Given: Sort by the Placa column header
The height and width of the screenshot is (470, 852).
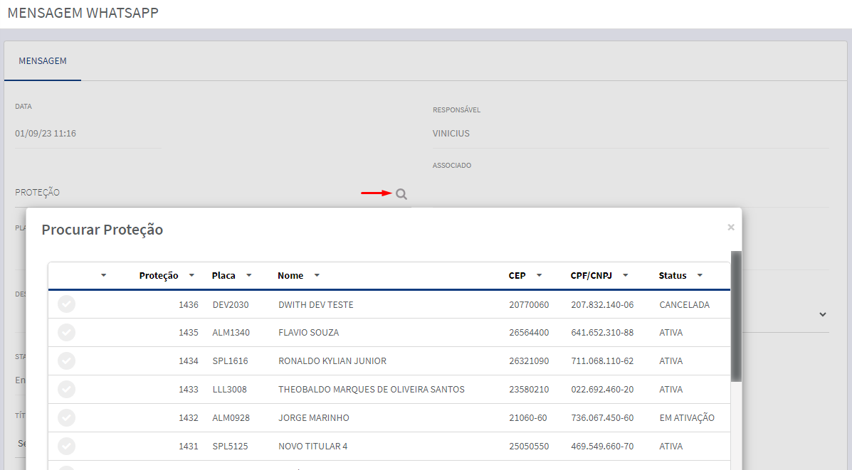Looking at the screenshot, I should (223, 275).
